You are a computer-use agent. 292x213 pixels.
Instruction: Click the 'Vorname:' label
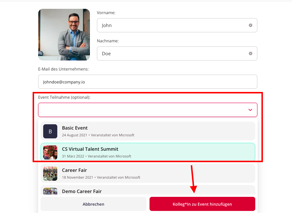[106, 13]
